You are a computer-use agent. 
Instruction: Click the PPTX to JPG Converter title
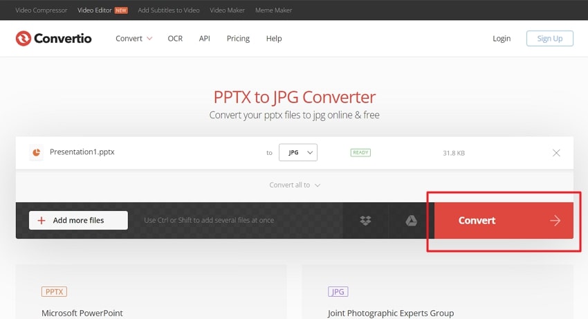click(295, 97)
